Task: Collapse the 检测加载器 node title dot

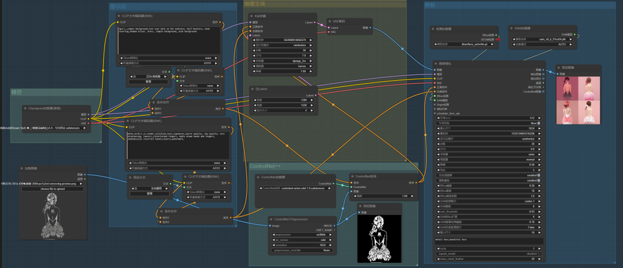Action: click(433, 29)
